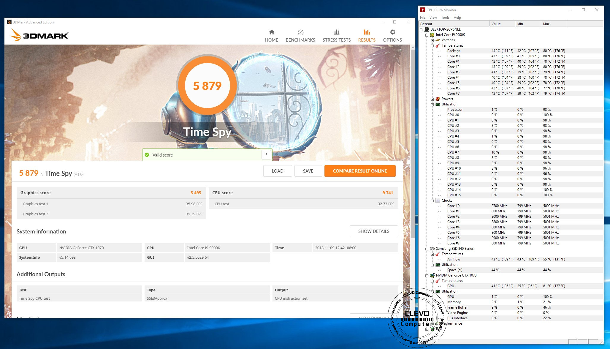Click the SSD Temperatures thermometer icon

click(x=438, y=254)
